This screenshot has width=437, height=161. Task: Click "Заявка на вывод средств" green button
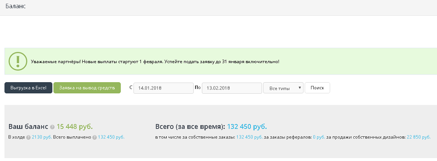tap(87, 88)
